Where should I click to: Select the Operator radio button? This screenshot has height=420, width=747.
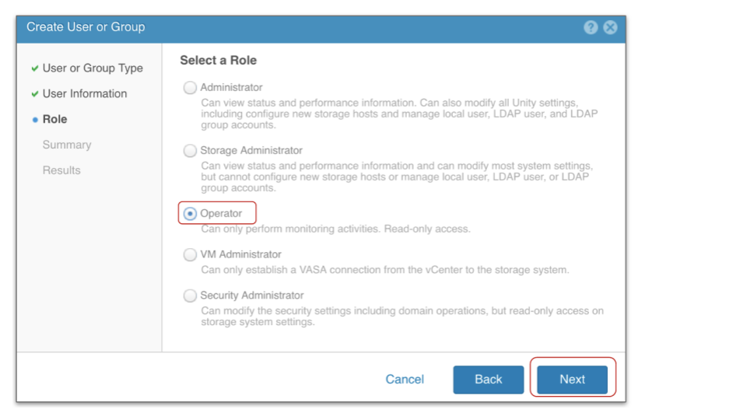click(x=190, y=214)
